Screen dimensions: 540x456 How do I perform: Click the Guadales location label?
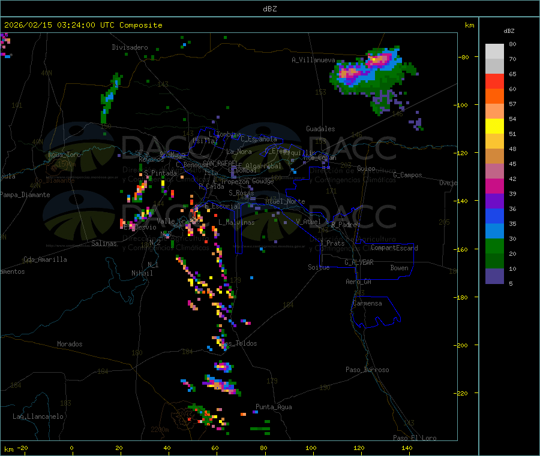point(320,129)
